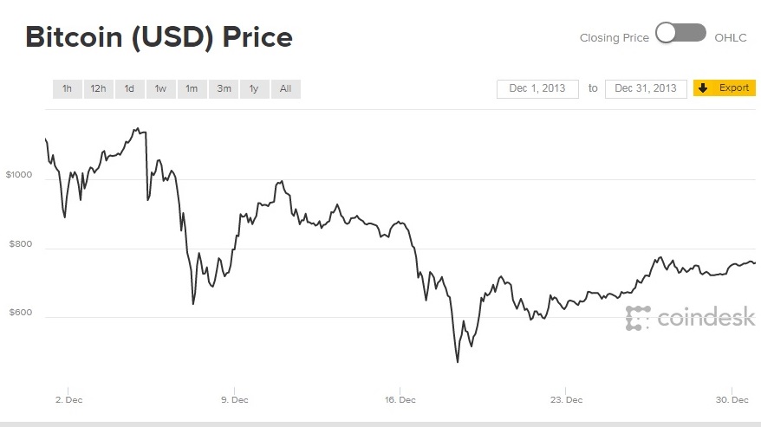Open the end date field Dec 31, 2013
Viewport: 761px width, 427px height.
tap(646, 88)
